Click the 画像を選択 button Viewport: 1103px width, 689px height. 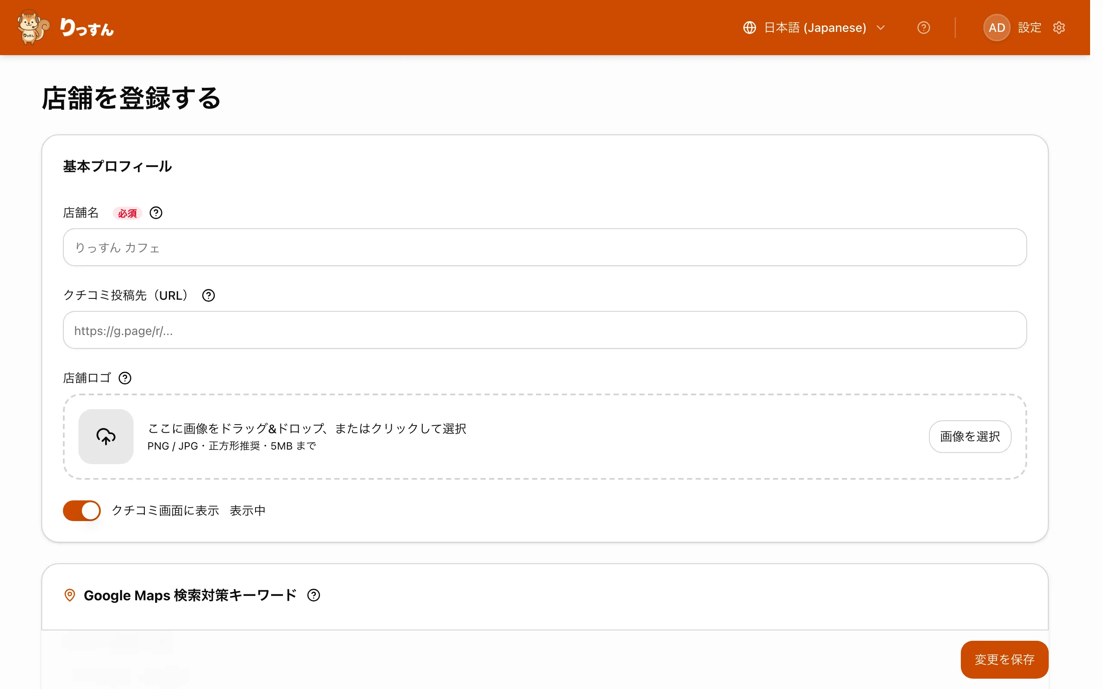(x=970, y=437)
